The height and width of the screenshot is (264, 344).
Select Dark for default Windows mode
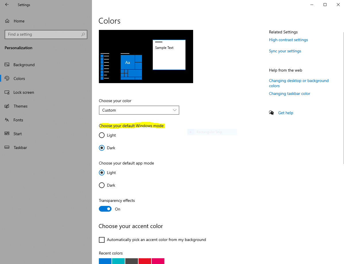tap(101, 148)
